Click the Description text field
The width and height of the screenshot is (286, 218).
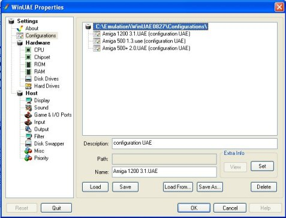click(195, 144)
